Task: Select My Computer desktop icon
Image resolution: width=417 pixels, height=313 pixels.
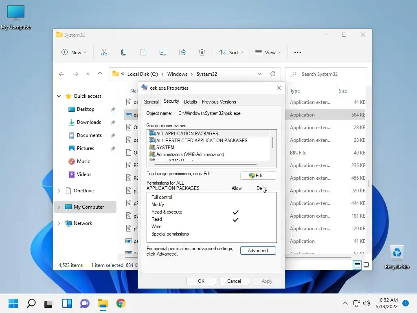Action: click(16, 17)
